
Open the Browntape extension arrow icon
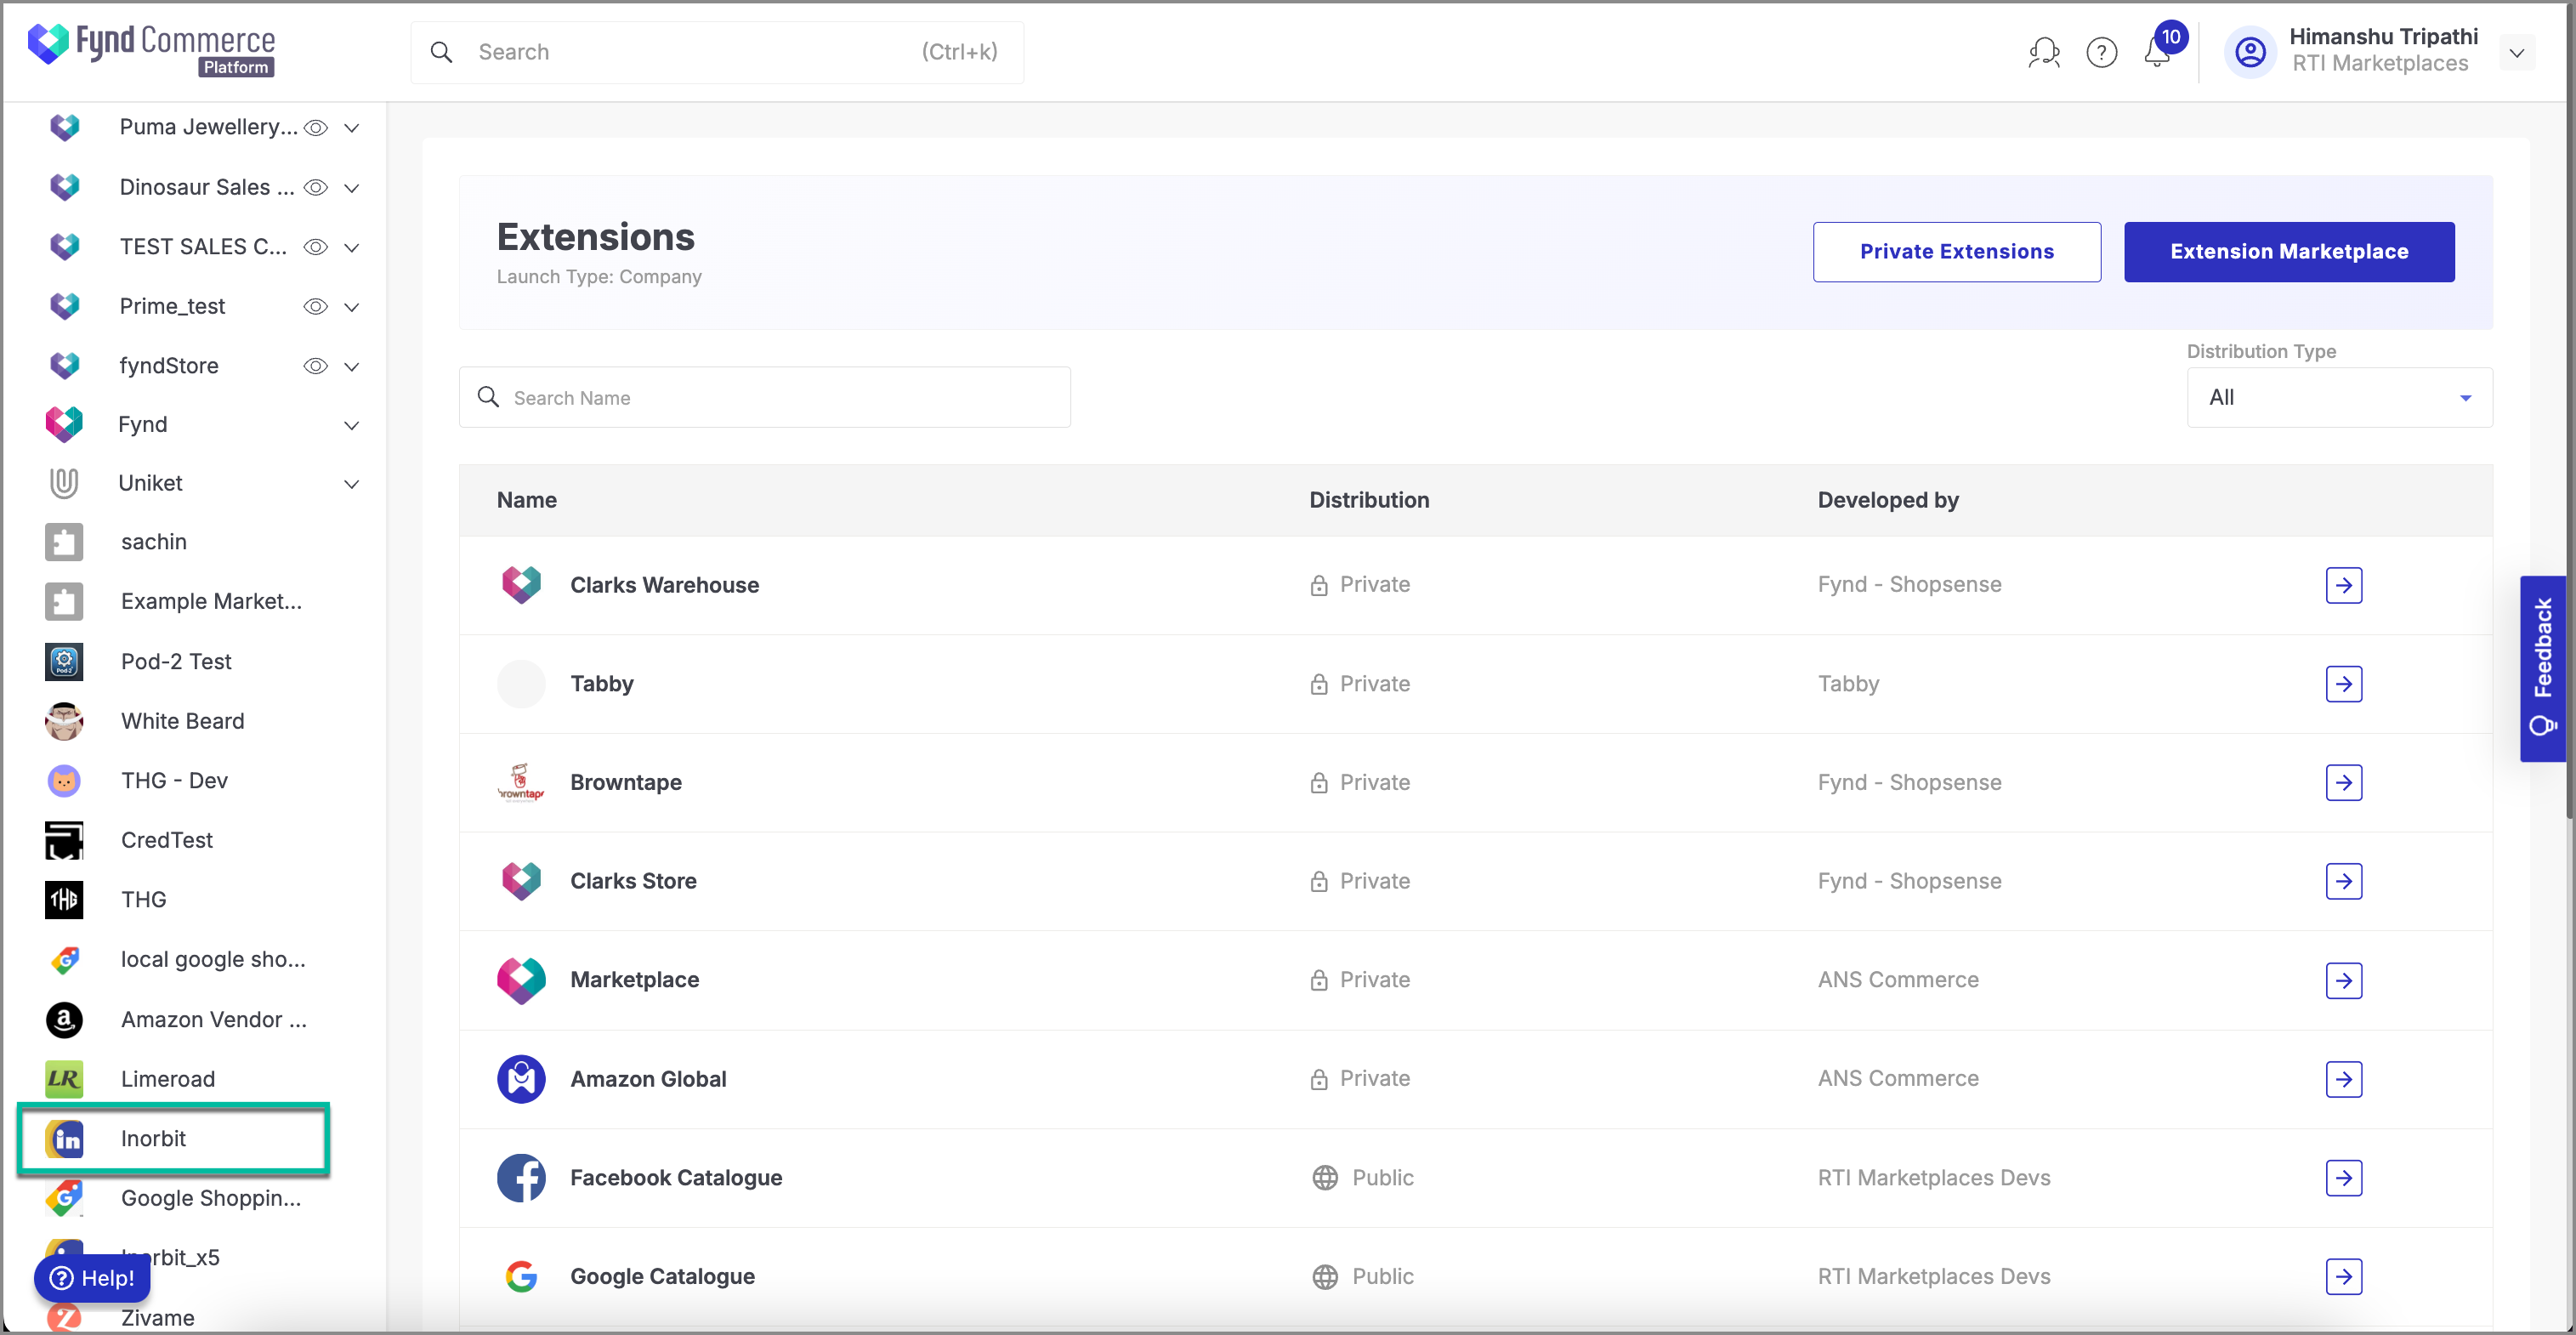click(x=2343, y=783)
